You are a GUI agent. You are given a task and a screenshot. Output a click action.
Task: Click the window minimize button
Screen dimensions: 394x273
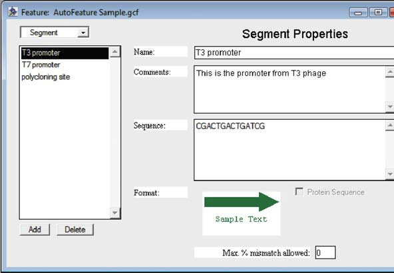(x=358, y=12)
